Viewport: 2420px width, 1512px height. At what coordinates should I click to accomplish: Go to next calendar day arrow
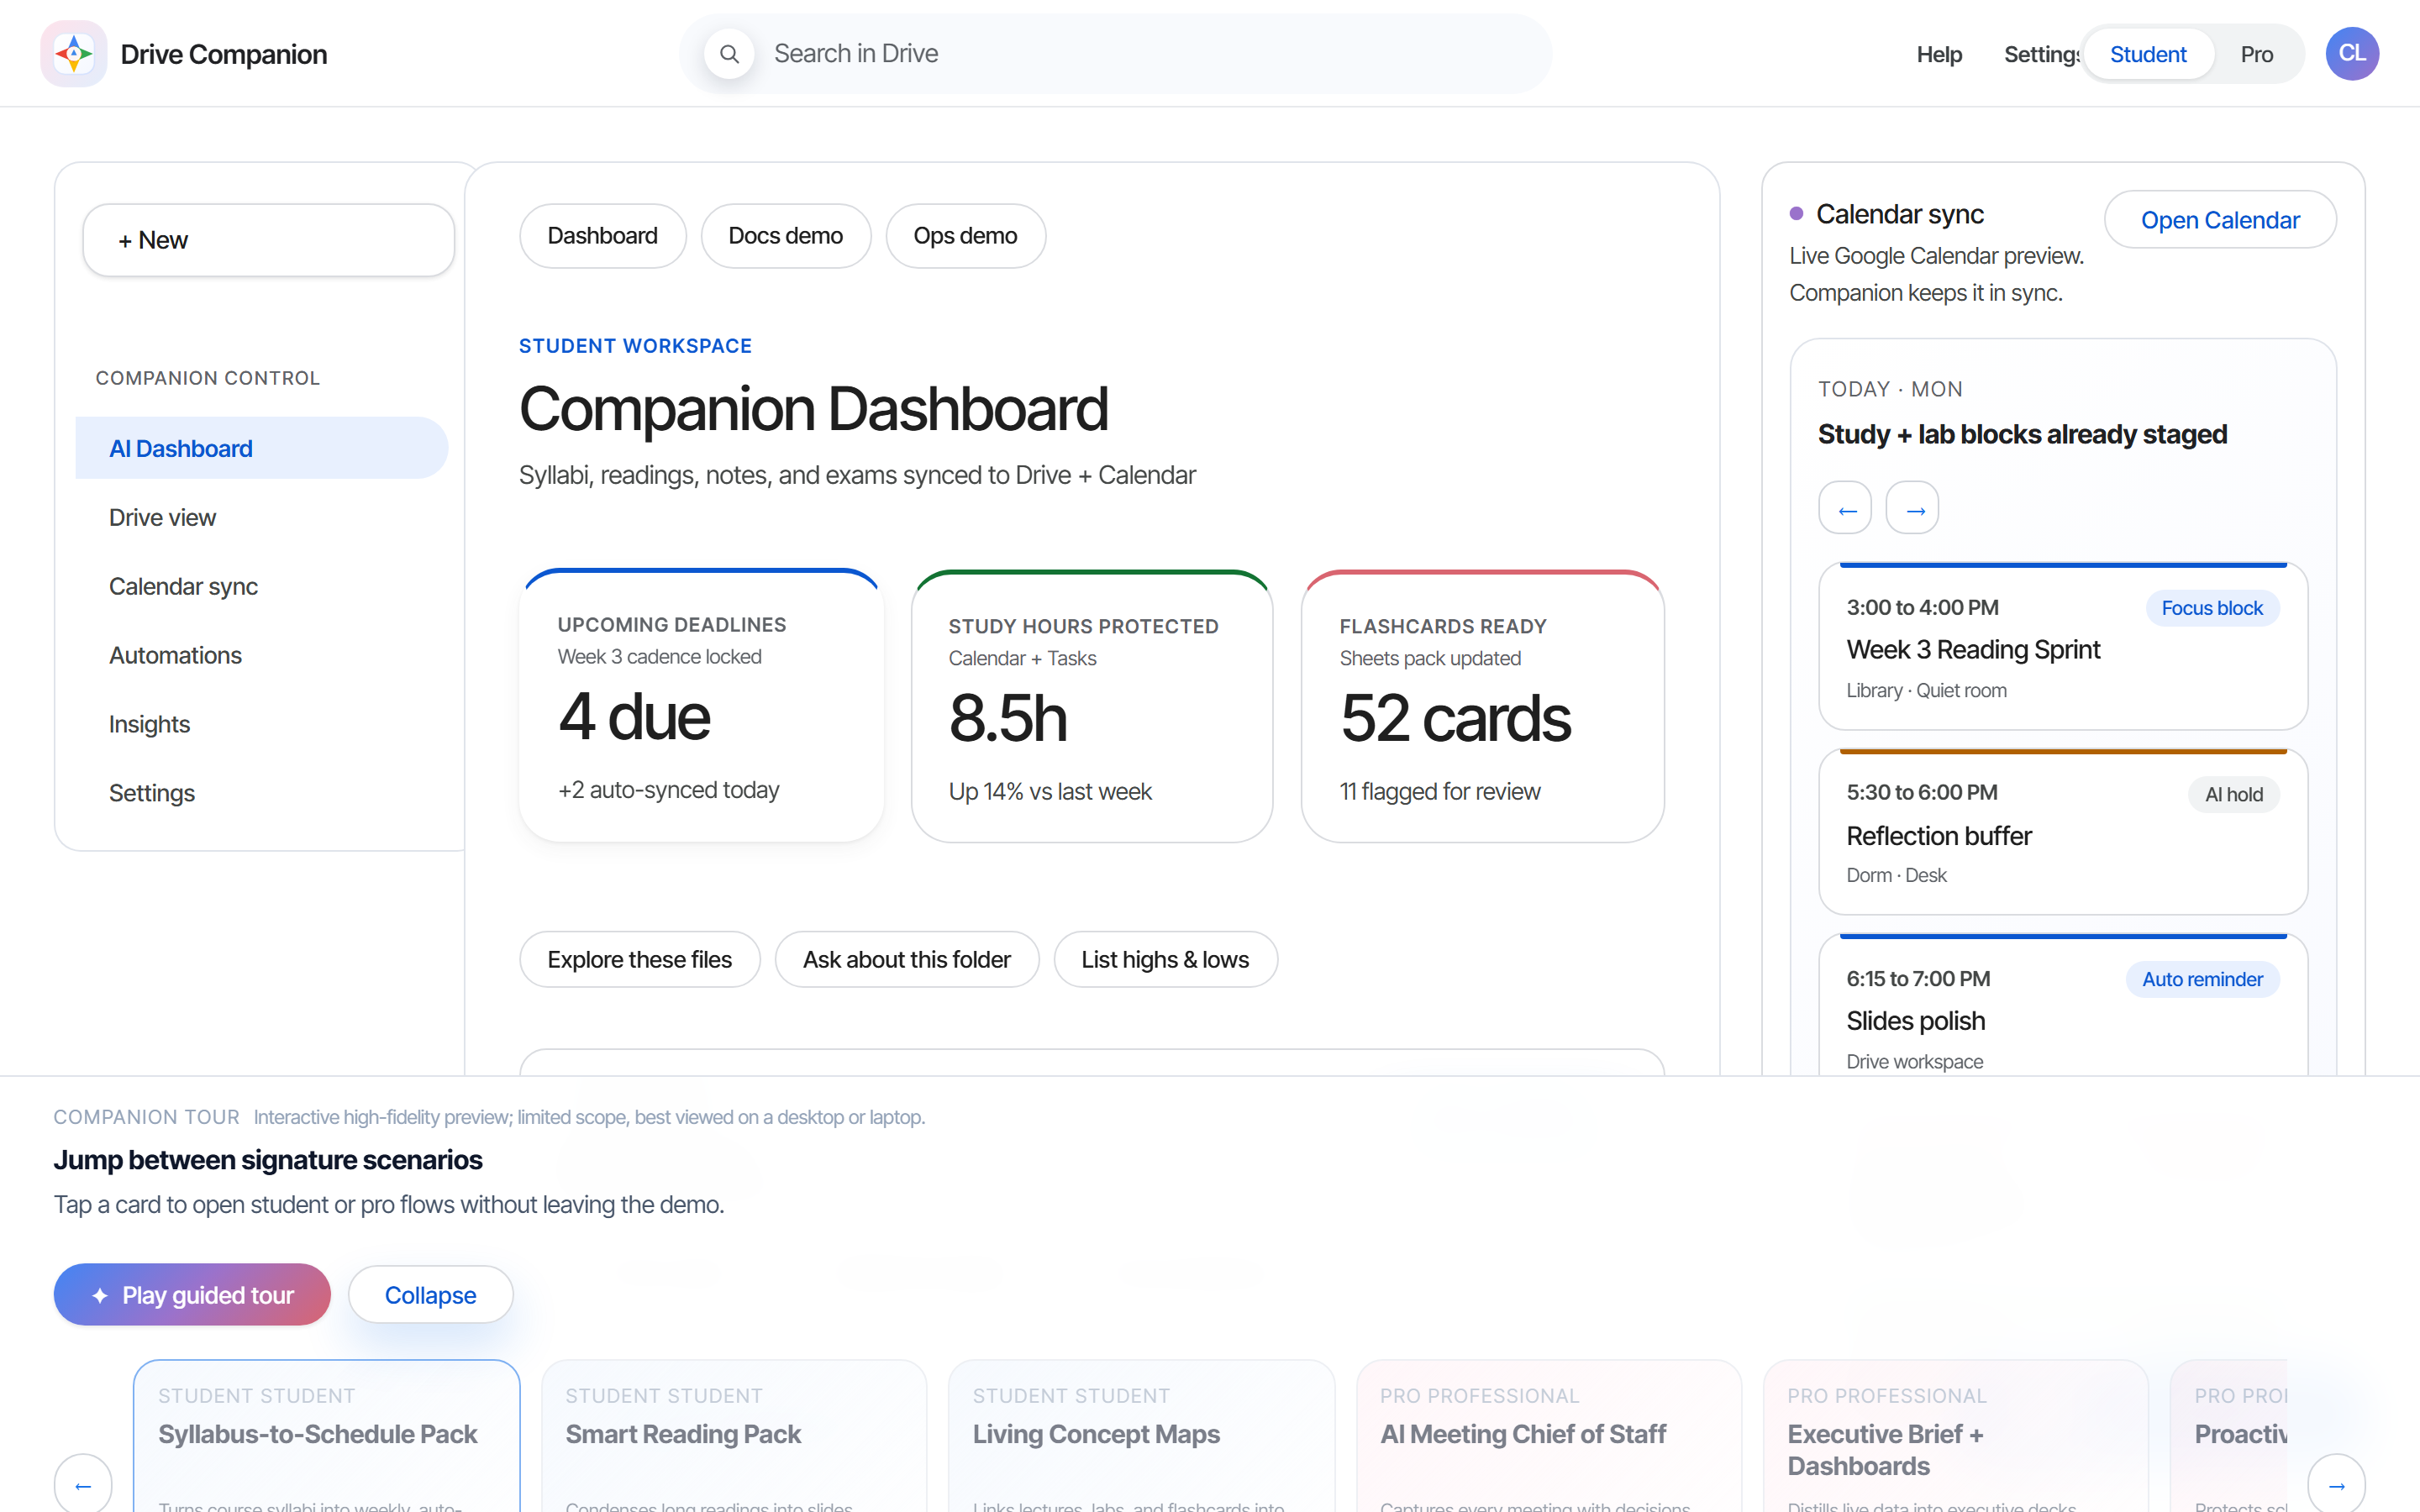[x=1913, y=509]
